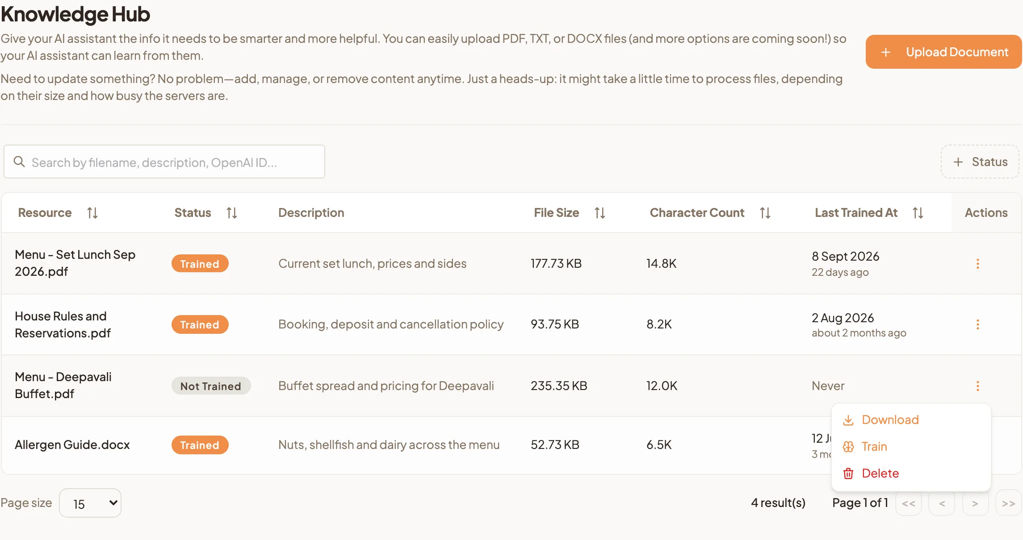1023x540 pixels.
Task: Click the Knowledge Hub heading
Action: click(x=75, y=14)
